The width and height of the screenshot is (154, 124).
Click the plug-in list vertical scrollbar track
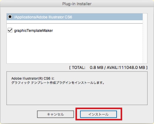click(145, 38)
